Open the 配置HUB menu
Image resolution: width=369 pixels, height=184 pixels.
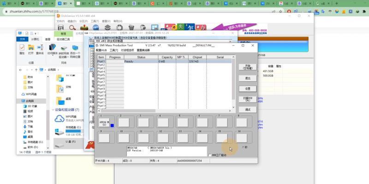tap(101, 50)
